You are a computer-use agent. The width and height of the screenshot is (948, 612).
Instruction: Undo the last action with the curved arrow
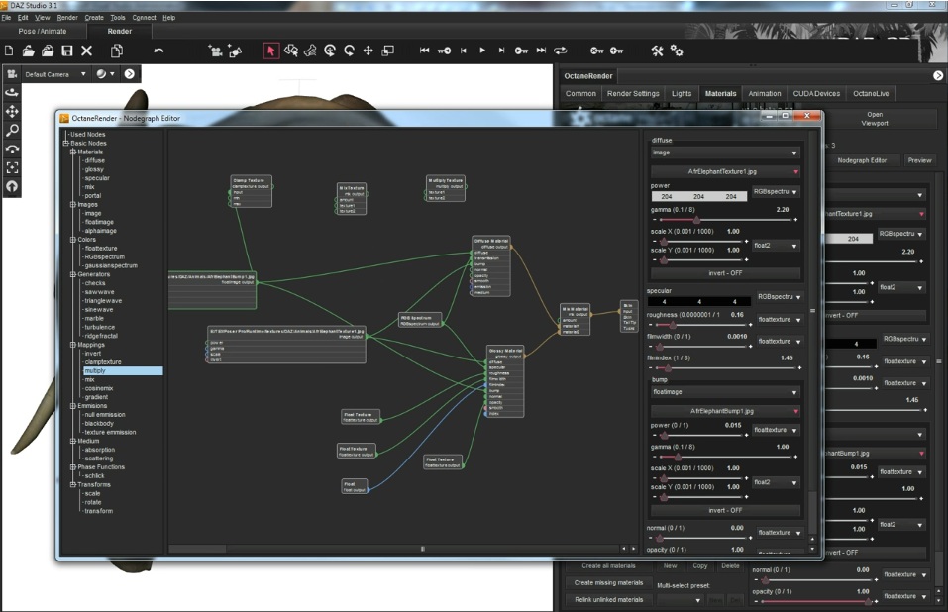click(x=158, y=51)
